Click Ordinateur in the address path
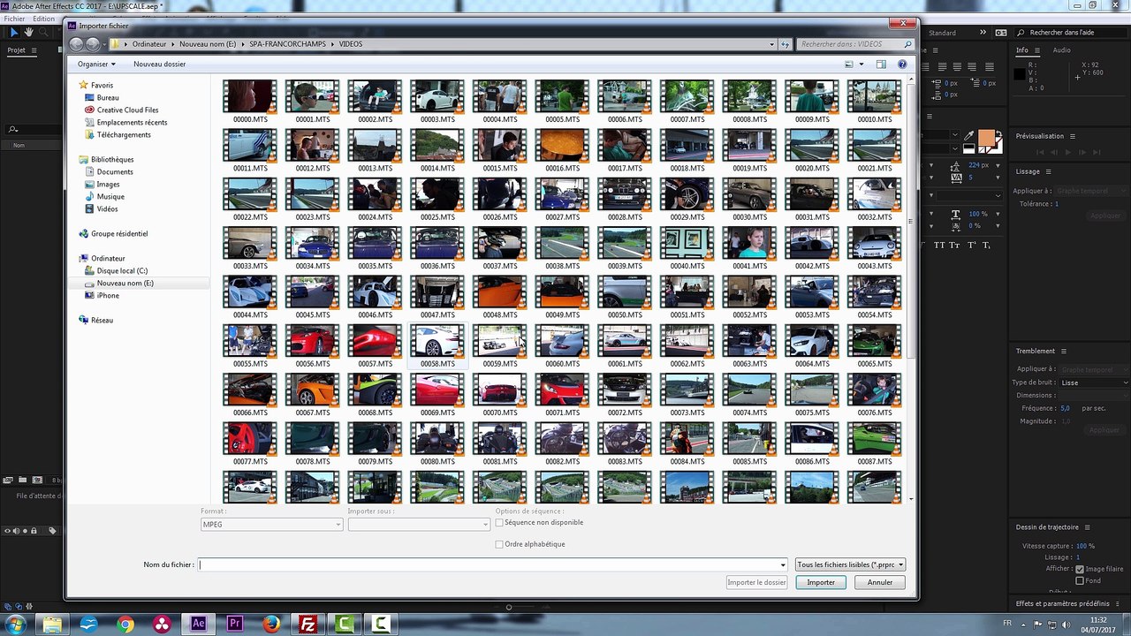The height and width of the screenshot is (636, 1131). tap(149, 44)
